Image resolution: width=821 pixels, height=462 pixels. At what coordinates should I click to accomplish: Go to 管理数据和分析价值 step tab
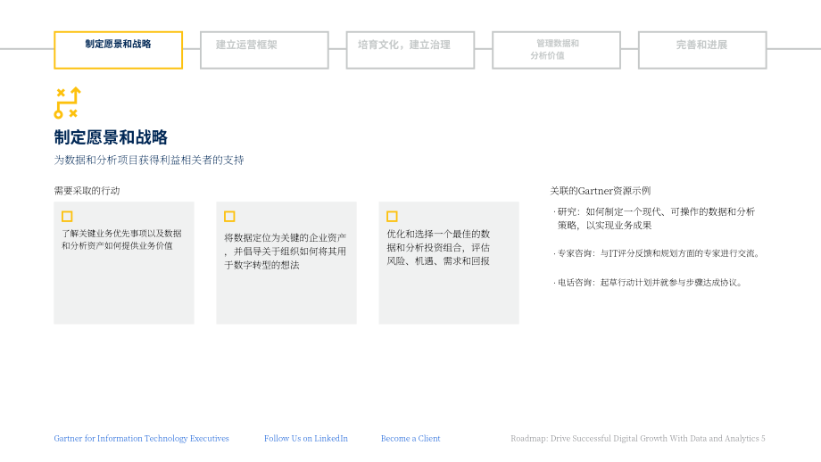557,50
